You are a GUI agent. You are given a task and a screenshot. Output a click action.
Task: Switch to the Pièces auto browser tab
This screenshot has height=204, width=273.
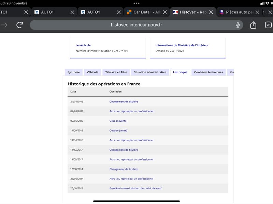click(239, 12)
